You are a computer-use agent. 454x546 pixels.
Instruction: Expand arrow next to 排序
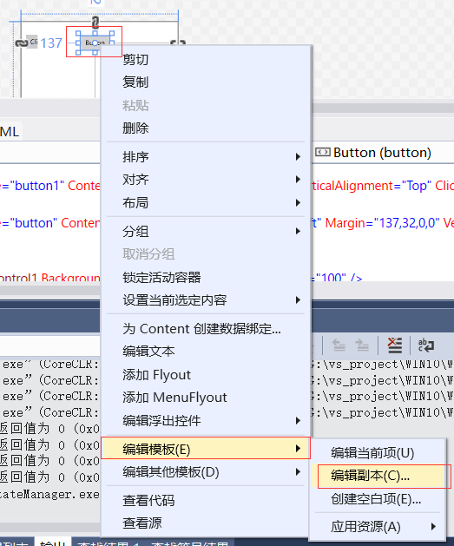click(x=298, y=157)
